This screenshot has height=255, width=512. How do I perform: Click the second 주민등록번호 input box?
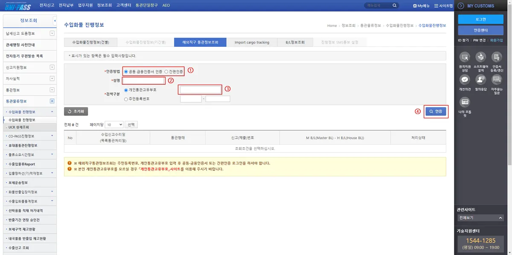point(218,99)
